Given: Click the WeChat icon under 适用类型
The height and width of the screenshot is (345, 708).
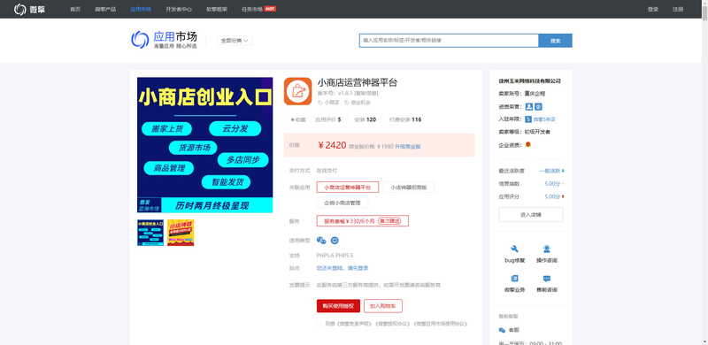Looking at the screenshot, I should tap(321, 241).
